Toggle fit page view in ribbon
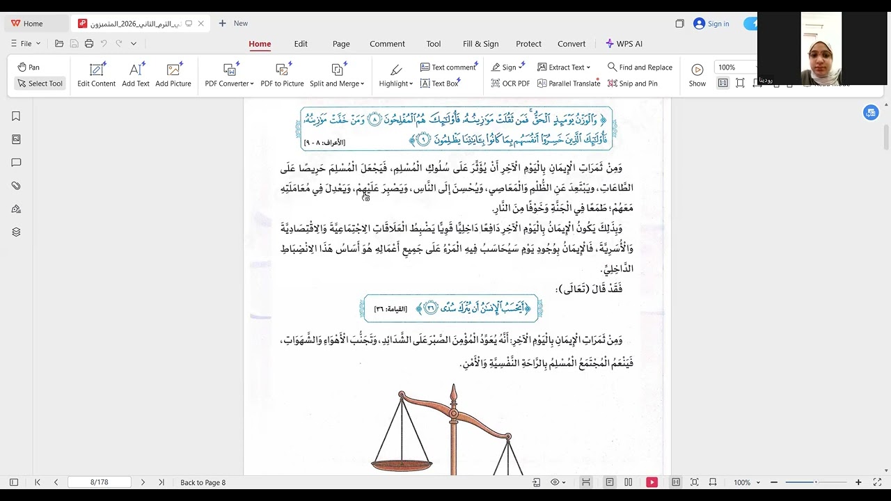The height and width of the screenshot is (501, 891). [x=740, y=83]
